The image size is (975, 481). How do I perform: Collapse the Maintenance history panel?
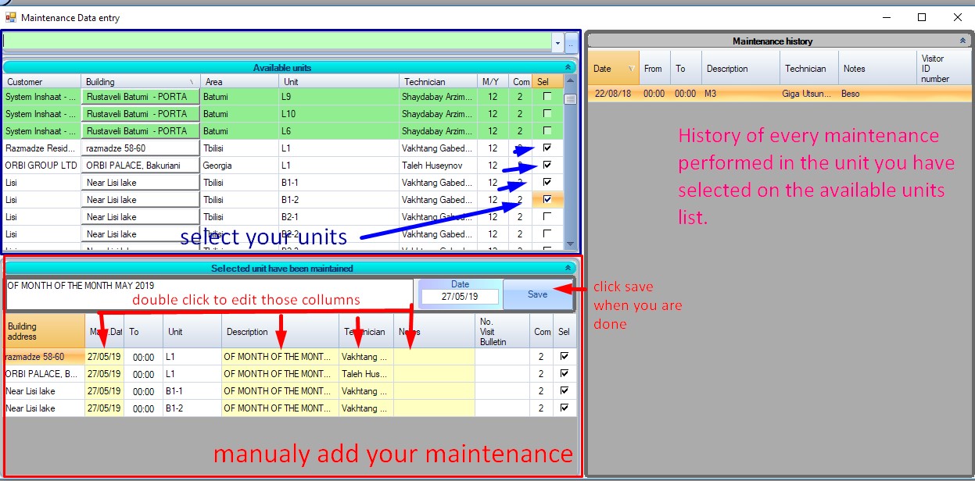(962, 41)
